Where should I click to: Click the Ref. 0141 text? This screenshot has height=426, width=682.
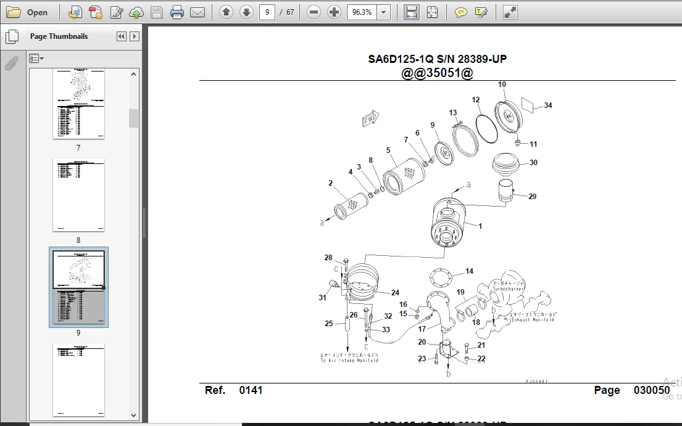coord(233,390)
